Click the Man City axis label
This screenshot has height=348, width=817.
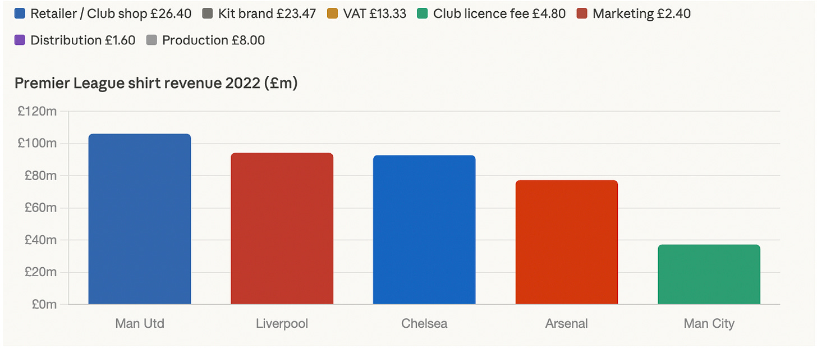[x=709, y=324]
